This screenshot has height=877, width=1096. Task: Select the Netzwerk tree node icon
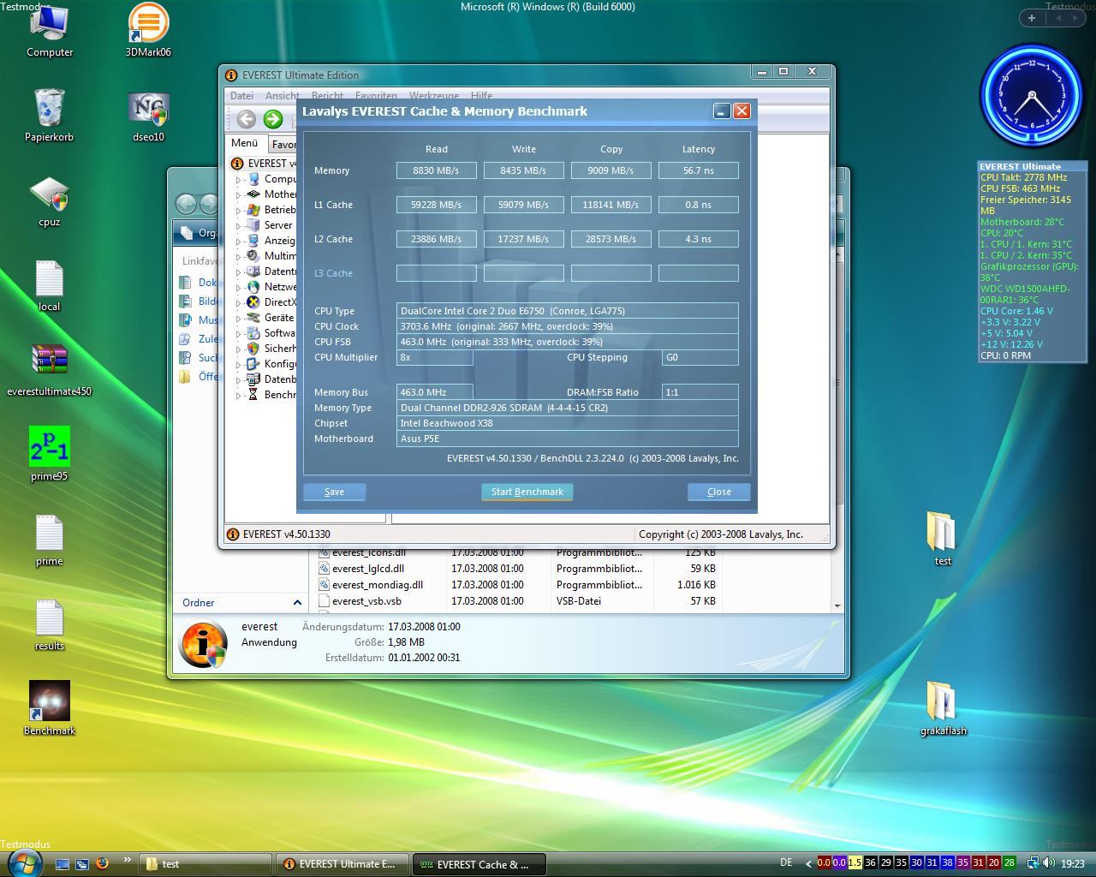point(253,287)
